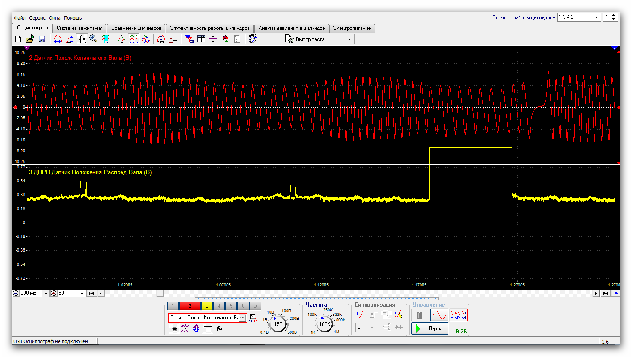Click the purple divider line icon
This screenshot has height=357, width=632.
[213, 39]
